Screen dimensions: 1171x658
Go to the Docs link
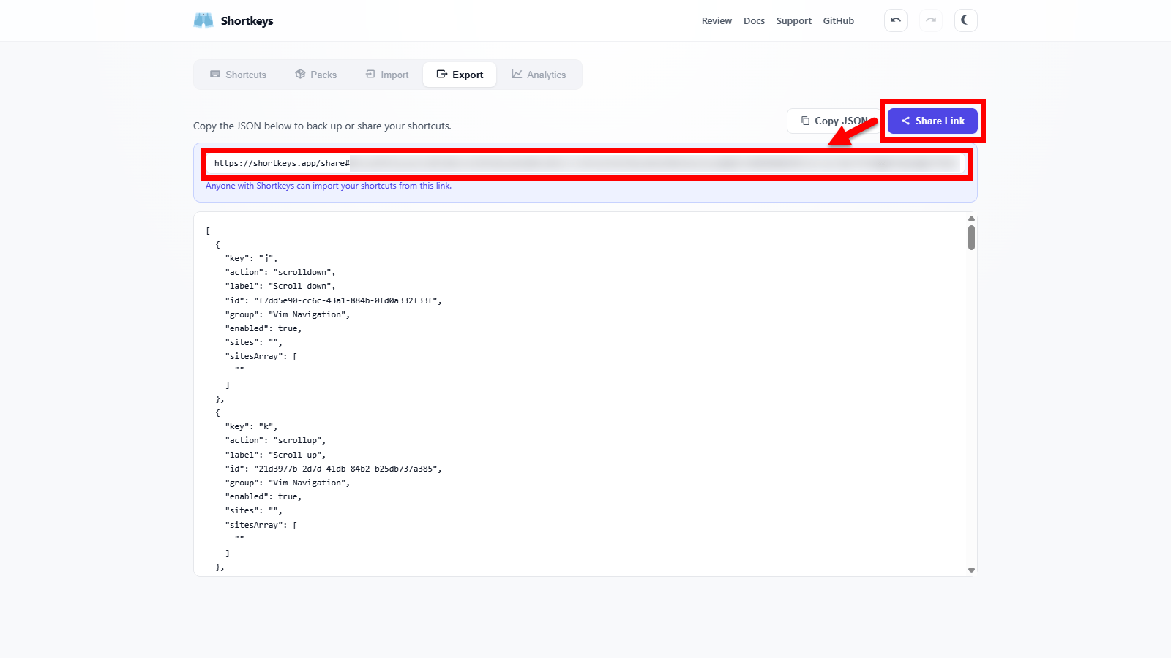click(754, 21)
